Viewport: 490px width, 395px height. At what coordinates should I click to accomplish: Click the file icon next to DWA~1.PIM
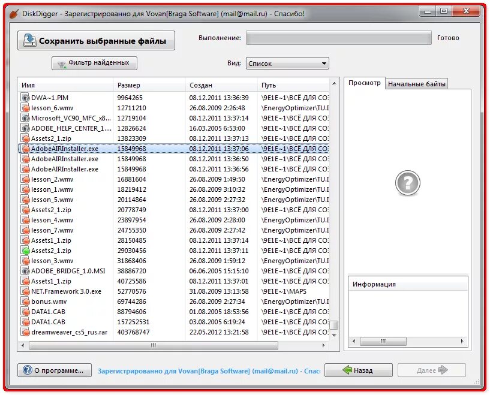[x=25, y=98]
